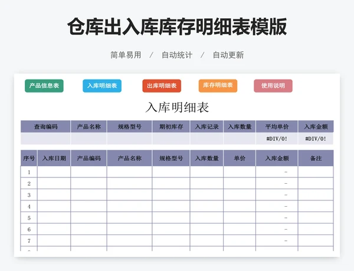Open the 入库明细表 blue button

(102, 86)
